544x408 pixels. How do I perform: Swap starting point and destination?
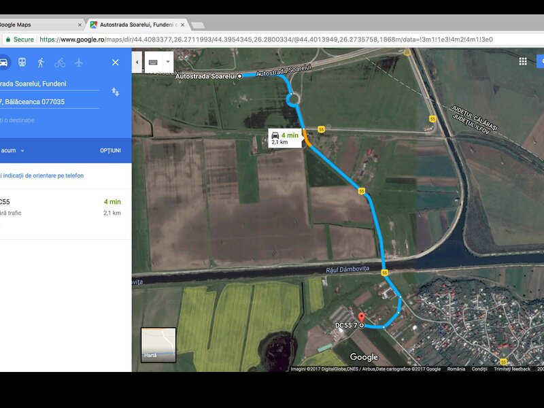pos(116,92)
